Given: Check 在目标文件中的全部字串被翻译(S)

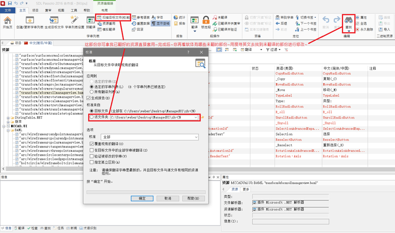Looking at the screenshot, I should (92, 150).
